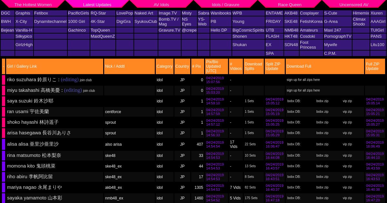Click the purple marker beside alisa alisa
The width and height of the screenshot is (387, 203).
pyautogui.click(x=4, y=144)
